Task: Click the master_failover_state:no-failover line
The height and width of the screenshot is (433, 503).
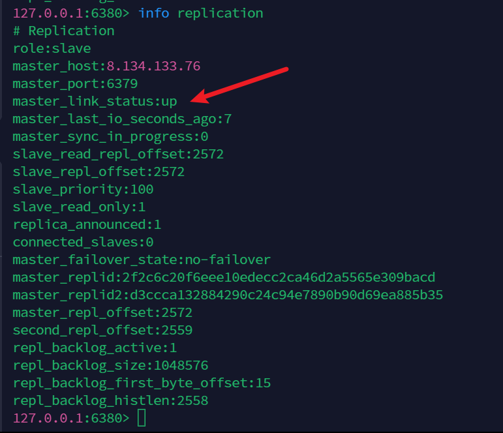Action: (142, 260)
